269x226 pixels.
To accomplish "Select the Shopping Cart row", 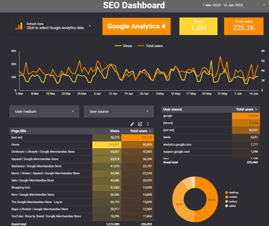I will click(x=82, y=188).
